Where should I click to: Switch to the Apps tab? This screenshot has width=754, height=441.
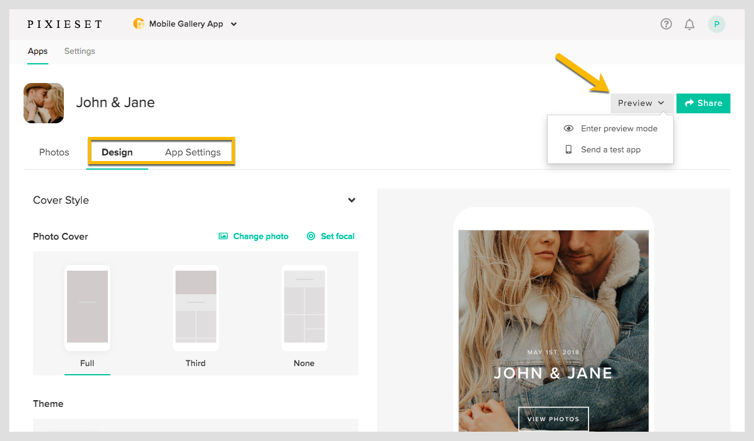click(x=38, y=51)
